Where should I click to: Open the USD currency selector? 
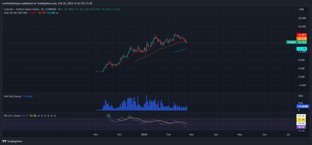301,9
